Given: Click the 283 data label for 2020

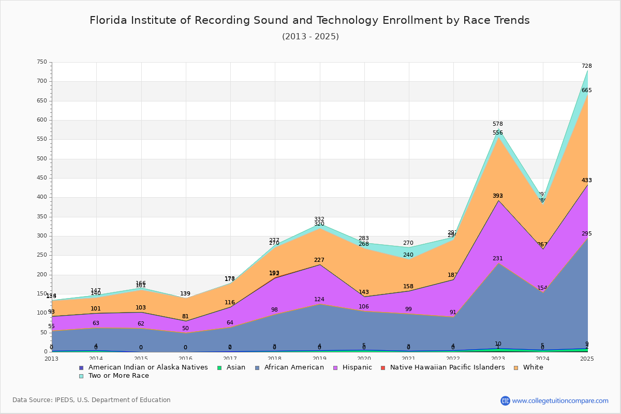Looking at the screenshot, I should click(363, 239).
